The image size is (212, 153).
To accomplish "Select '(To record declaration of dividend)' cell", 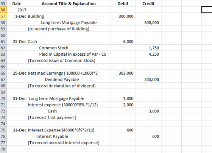I will point(69,86).
